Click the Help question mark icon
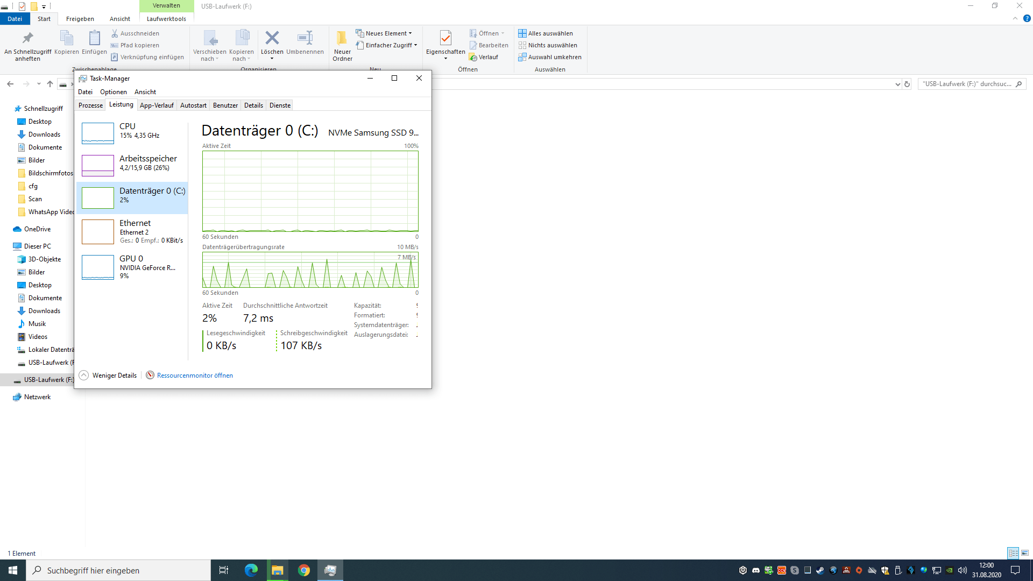 coord(1027,18)
